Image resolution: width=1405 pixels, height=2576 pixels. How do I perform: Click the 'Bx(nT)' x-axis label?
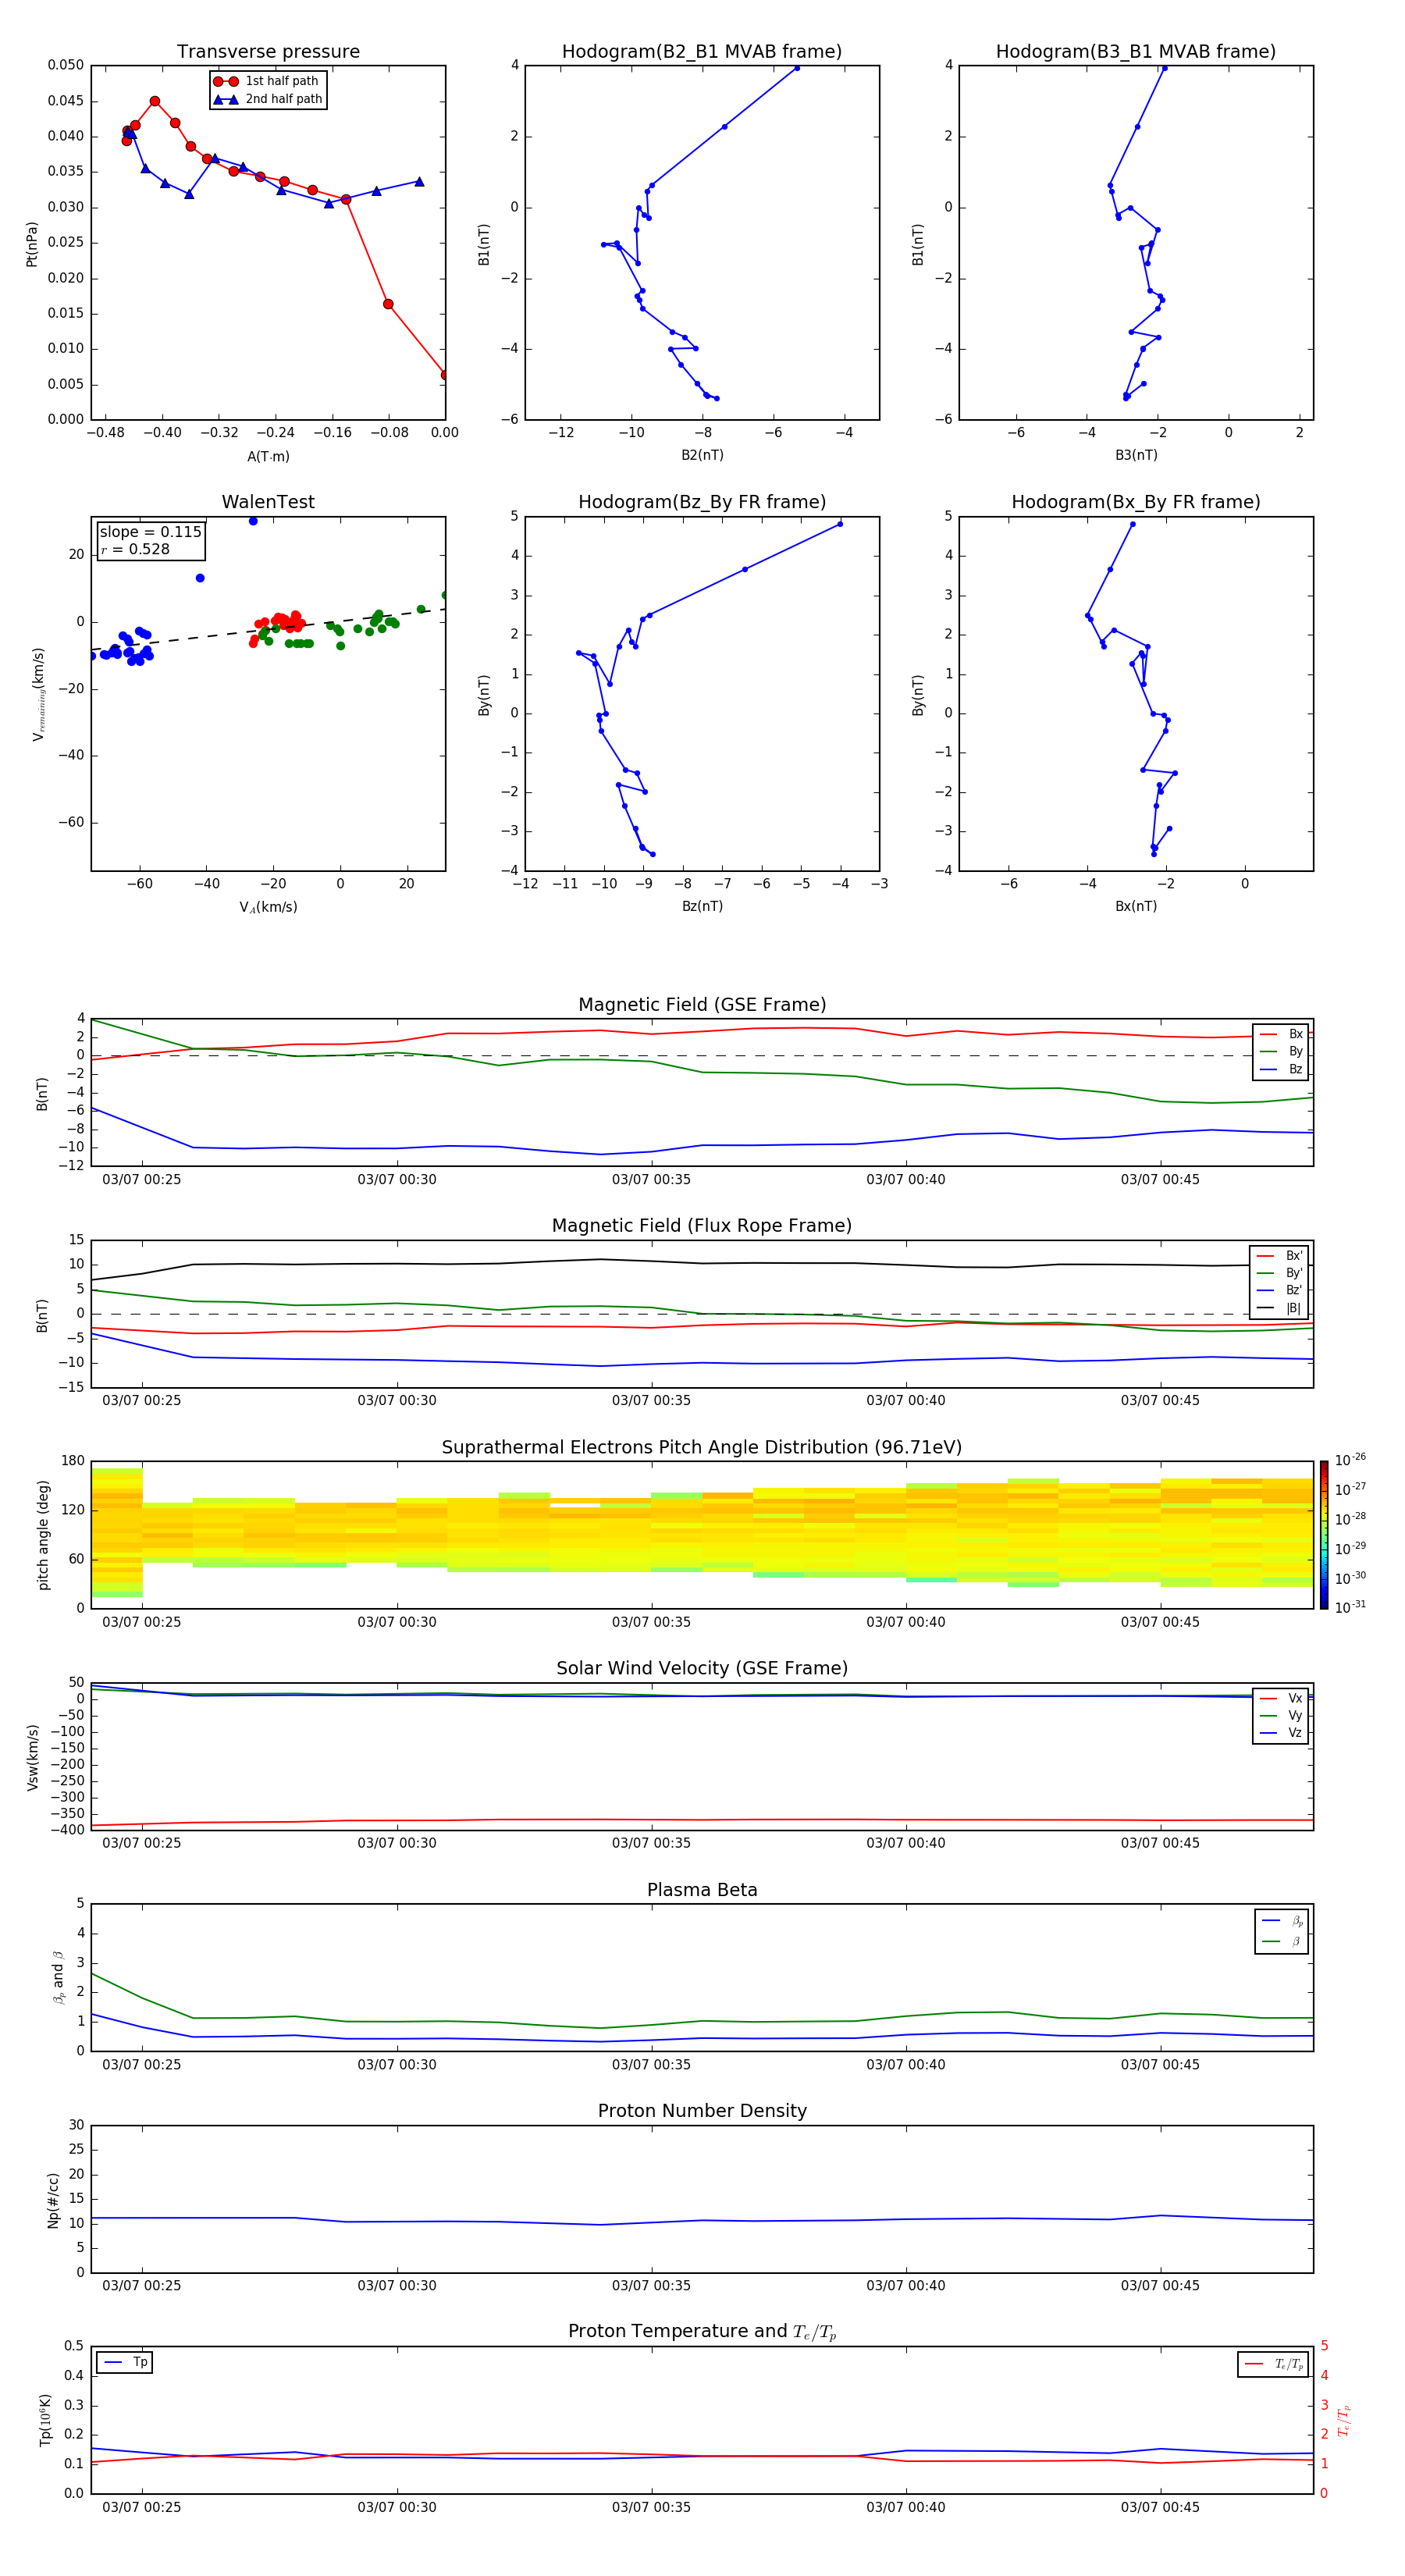point(1136,906)
